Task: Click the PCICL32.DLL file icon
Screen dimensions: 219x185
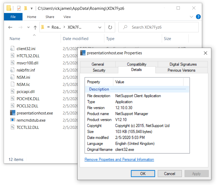Action: (x=12, y=106)
